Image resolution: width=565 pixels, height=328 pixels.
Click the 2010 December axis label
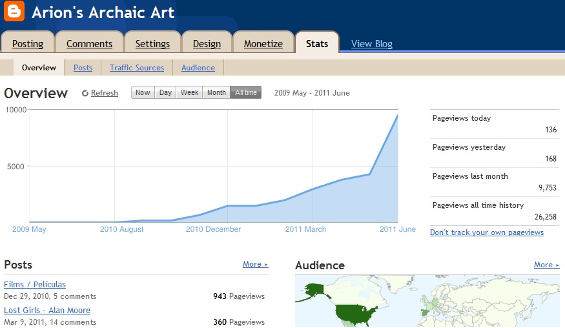tap(213, 229)
